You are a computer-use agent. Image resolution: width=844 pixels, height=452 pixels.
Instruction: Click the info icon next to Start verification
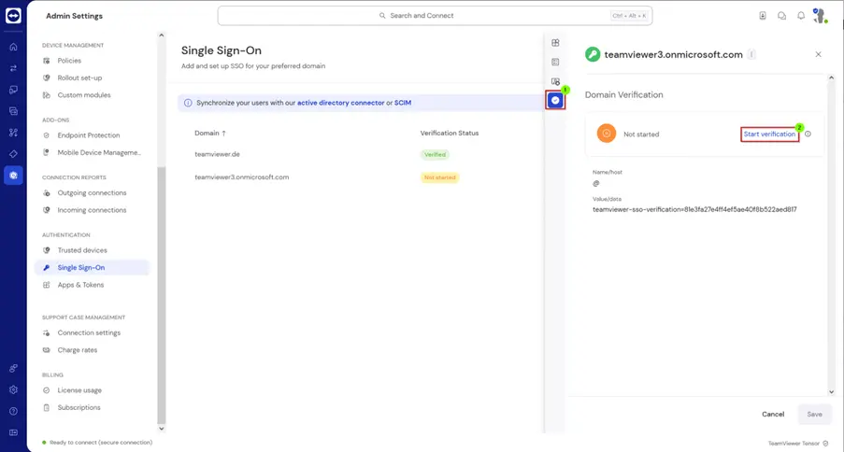pyautogui.click(x=808, y=134)
